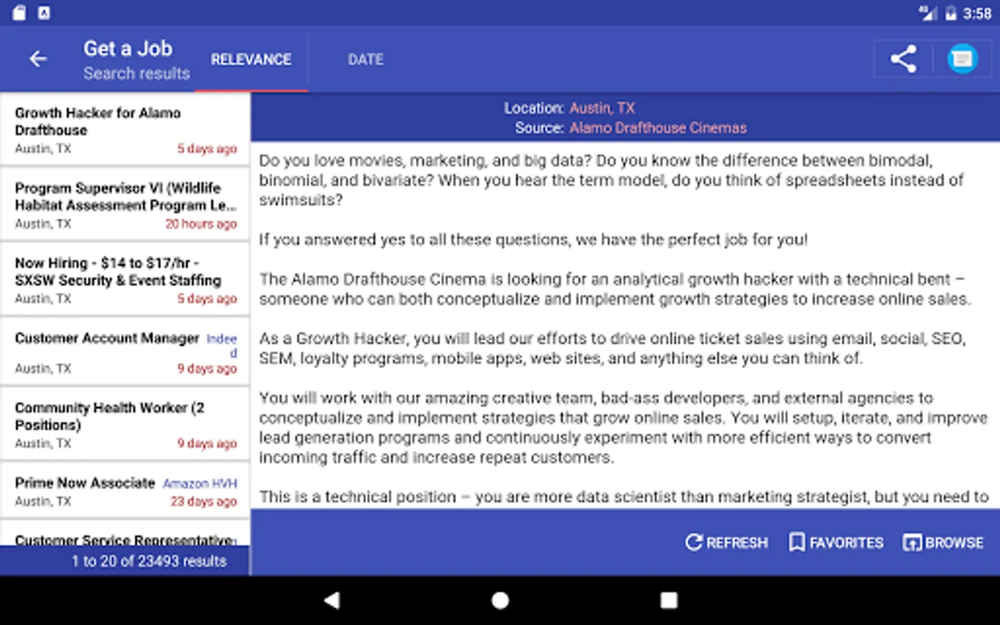Click the 'Do you love movies' description paragraph
This screenshot has height=625, width=1000.
tap(611, 180)
